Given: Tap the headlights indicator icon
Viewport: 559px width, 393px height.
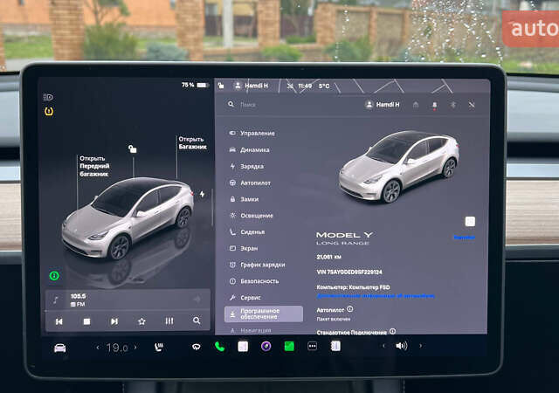Looking at the screenshot, I should coord(48,97).
